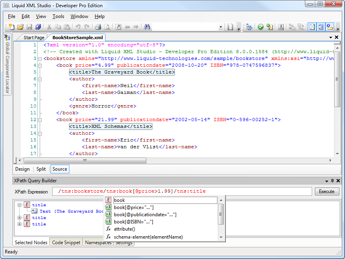This screenshot has height=259, width=345.
Task: Click the Undo icon in the toolbar
Action: tap(78, 27)
